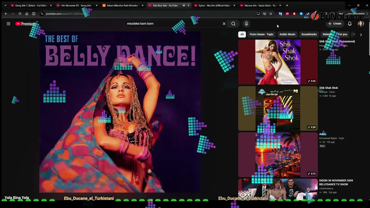This screenshot has height=208, width=370.
Task: Open the install app icon in address bar
Action: coord(258,14)
